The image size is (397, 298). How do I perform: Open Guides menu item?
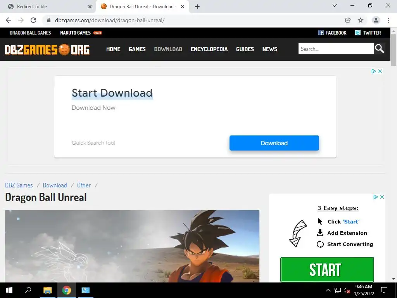245,49
